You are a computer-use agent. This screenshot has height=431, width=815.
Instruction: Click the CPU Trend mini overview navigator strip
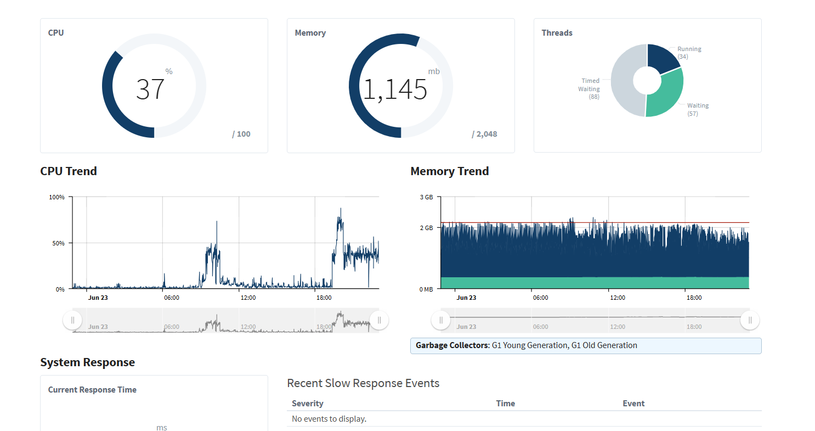pos(225,320)
